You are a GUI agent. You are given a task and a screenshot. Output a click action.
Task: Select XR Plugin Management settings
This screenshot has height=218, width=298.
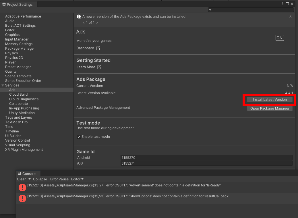tap(24, 150)
